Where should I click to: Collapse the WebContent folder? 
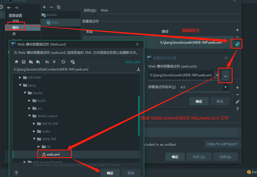29,116
